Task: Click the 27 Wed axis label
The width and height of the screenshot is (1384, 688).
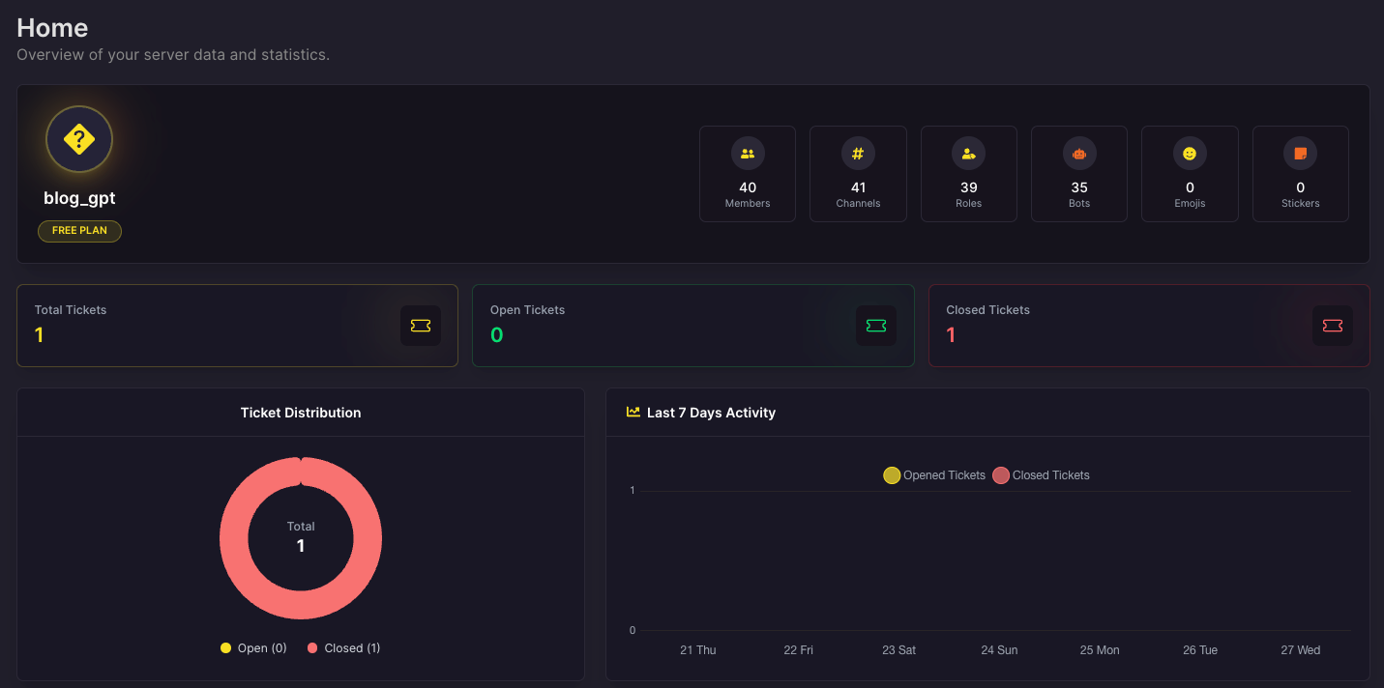Action: click(x=1301, y=650)
